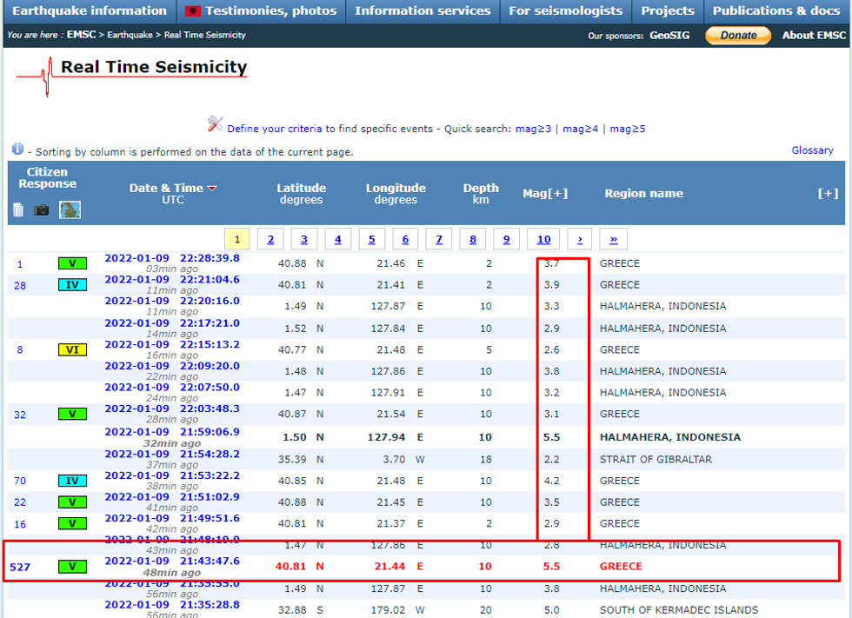Click the tools icon beside Define your criteria

pyautogui.click(x=215, y=124)
